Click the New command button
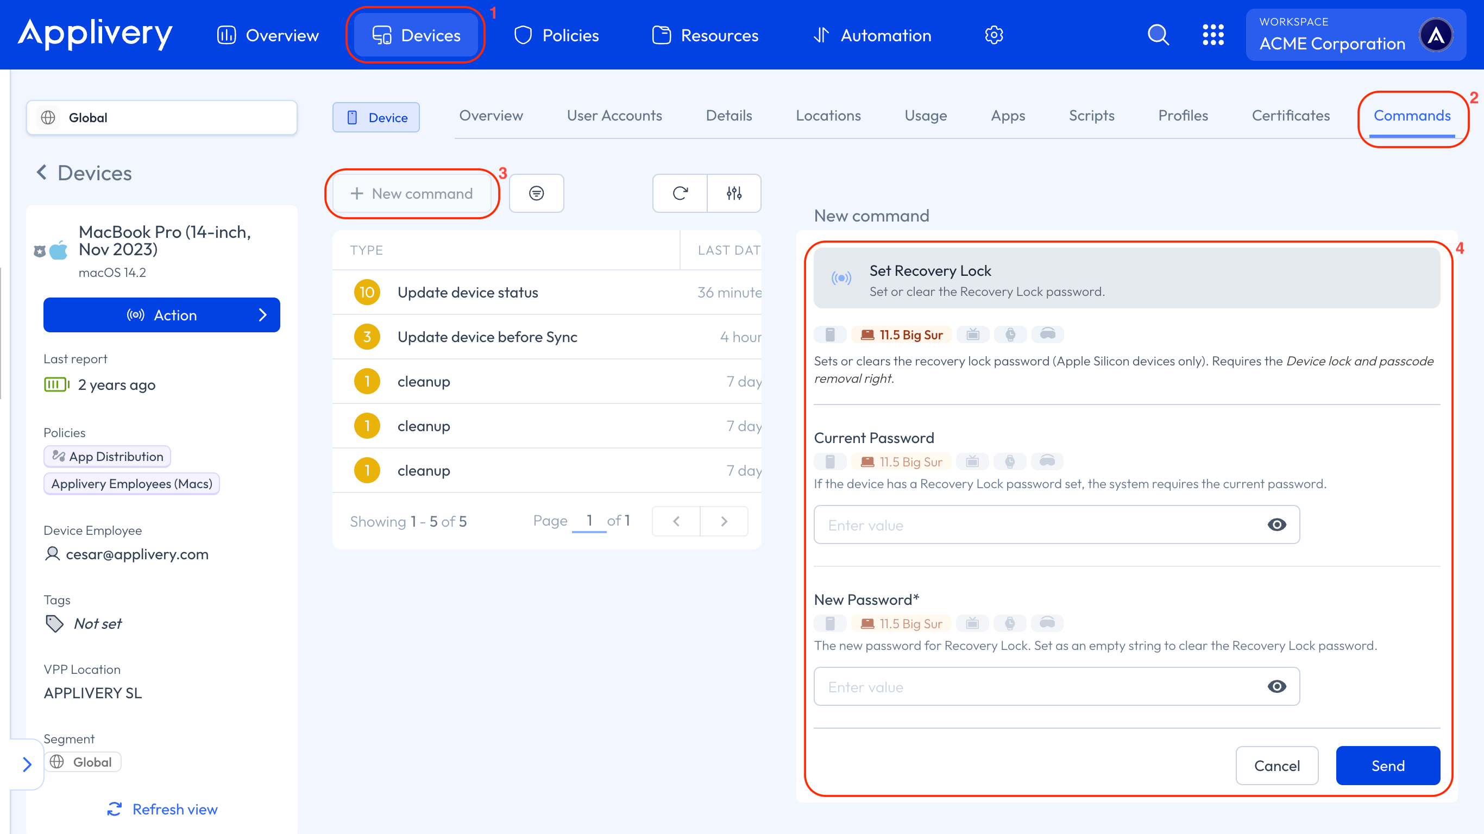The height and width of the screenshot is (834, 1484). coord(412,193)
